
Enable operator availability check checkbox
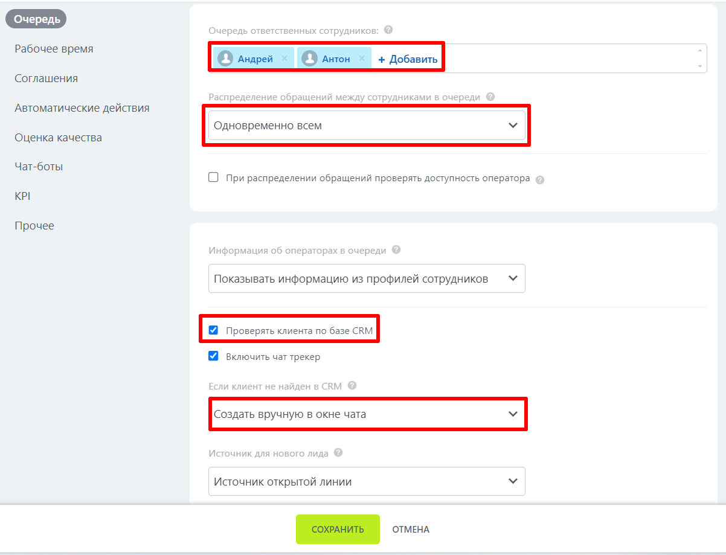coord(213,178)
